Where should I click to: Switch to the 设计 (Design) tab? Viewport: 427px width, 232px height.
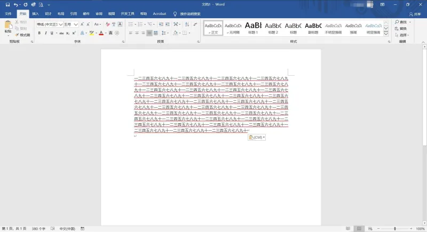[x=48, y=14]
